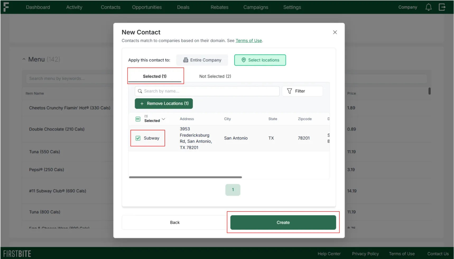Open the Dashboard menu
454x259 pixels.
point(38,7)
